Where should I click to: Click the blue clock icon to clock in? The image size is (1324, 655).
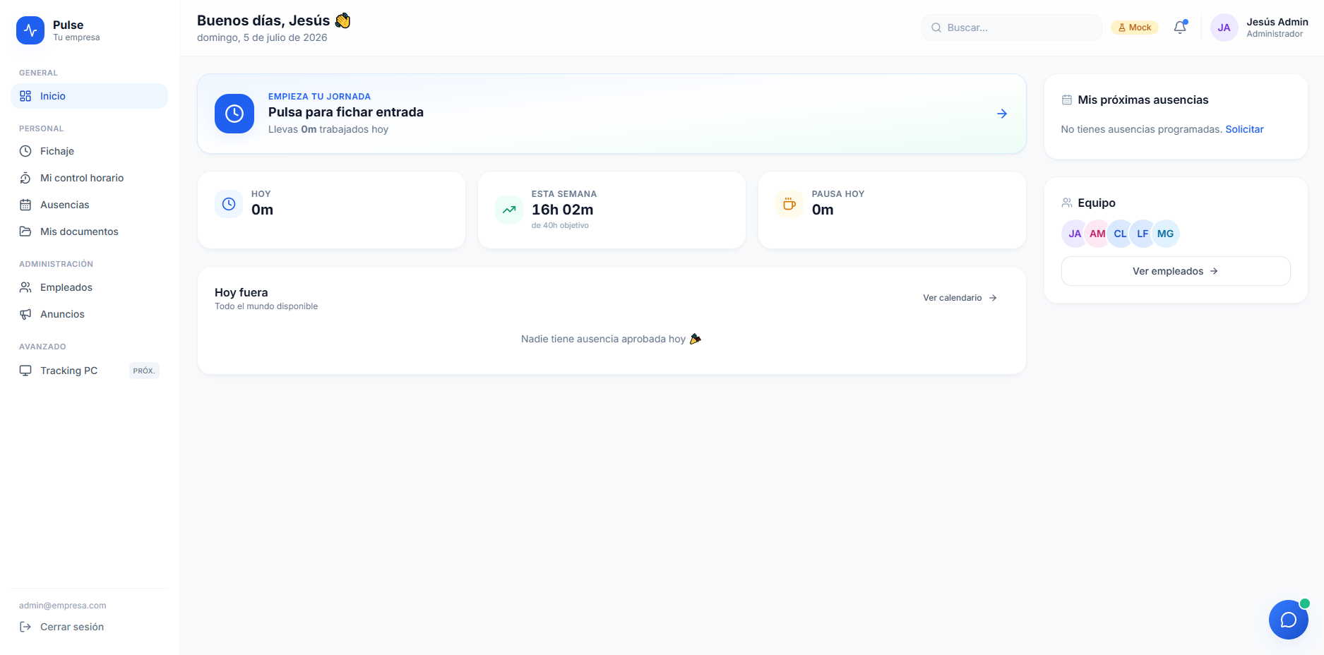click(x=234, y=114)
